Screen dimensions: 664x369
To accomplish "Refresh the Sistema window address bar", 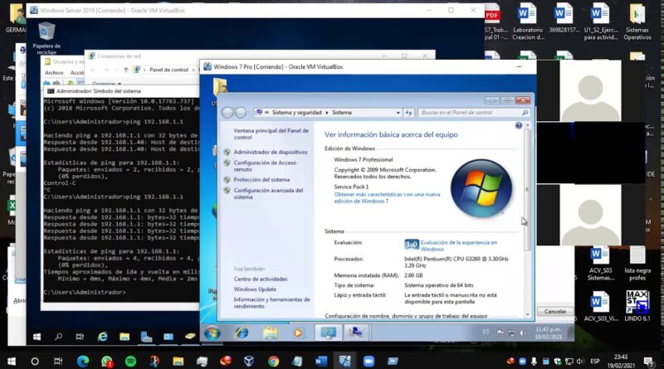I will tap(408, 113).
